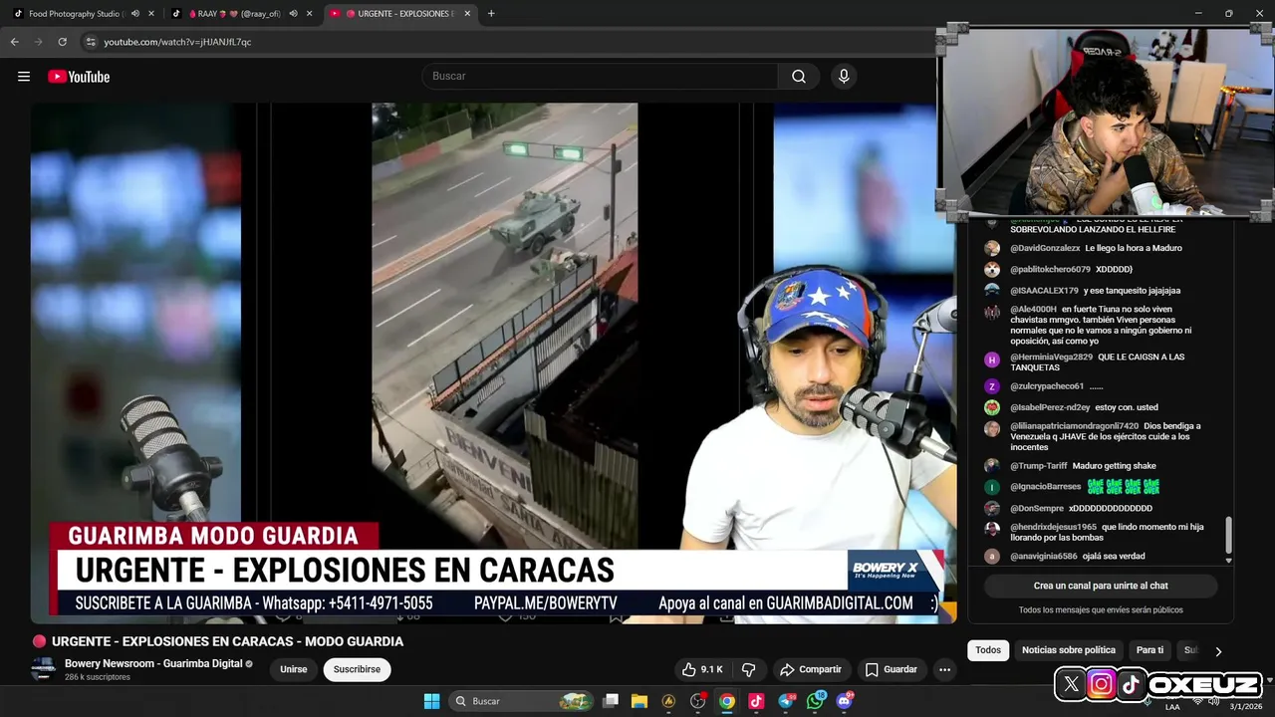Viewport: 1275px width, 717px height.
Task: Click chat user @IsabelPerez-nd2ey
Action: point(1050,407)
